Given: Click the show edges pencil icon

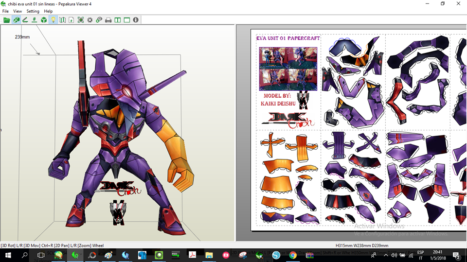Looking at the screenshot, I should point(25,20).
